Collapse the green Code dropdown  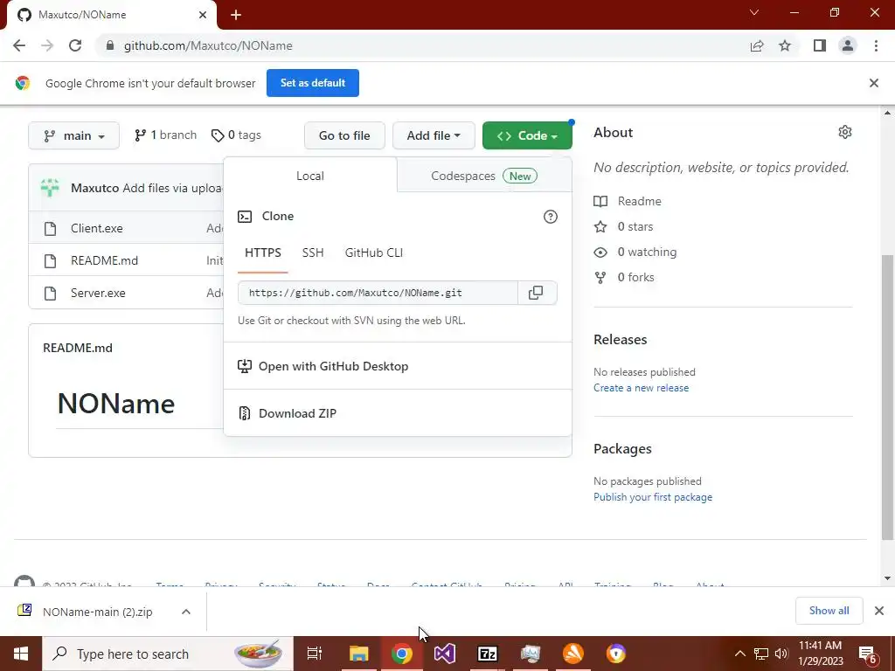coord(527,135)
